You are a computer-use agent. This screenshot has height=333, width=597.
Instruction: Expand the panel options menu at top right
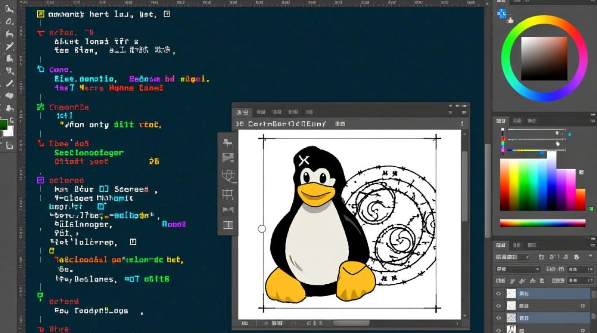click(x=592, y=245)
